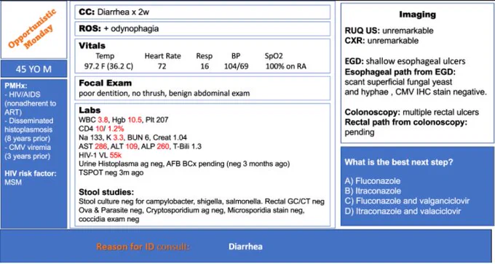Click the 'Vitals' heading
Screen dimensions: 495x264
point(92,46)
